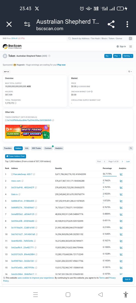Screen dimensions: 136x303
Task: Copy PancakeSwap: ASS 7 address
Action: click(34, 174)
